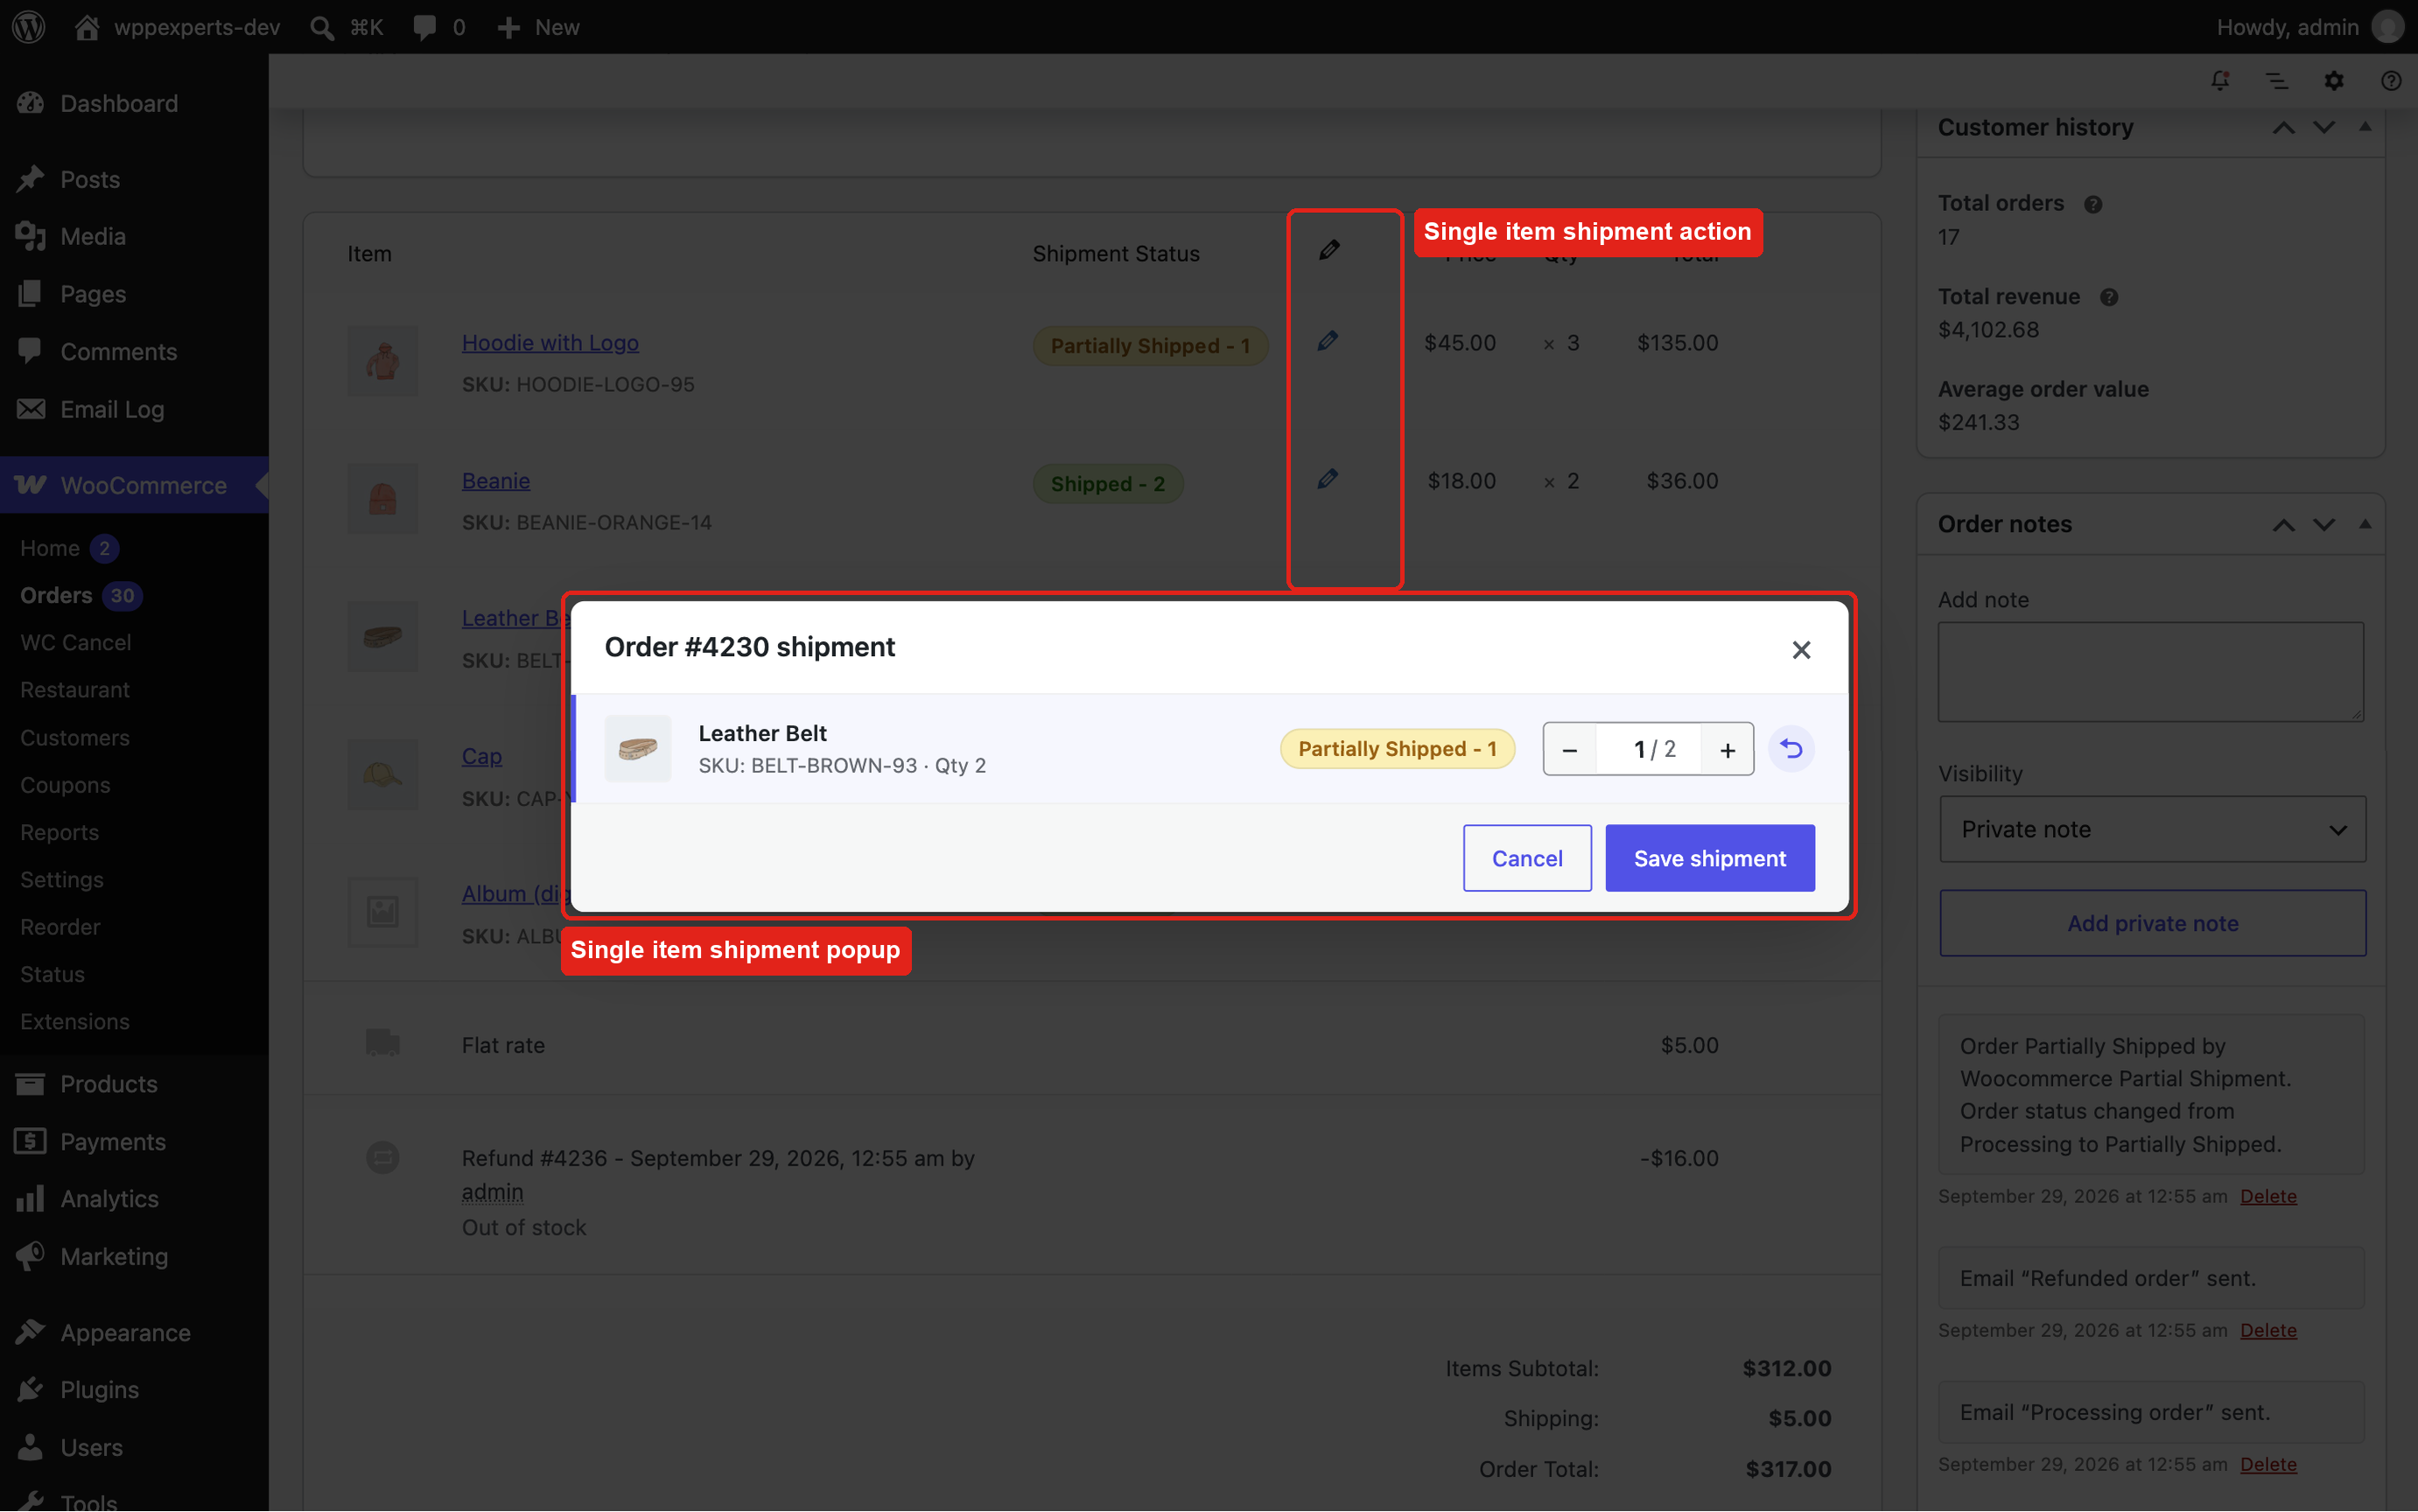This screenshot has height=1512, width=2418.
Task: Open the notifications bell icon
Action: pos(2220,81)
